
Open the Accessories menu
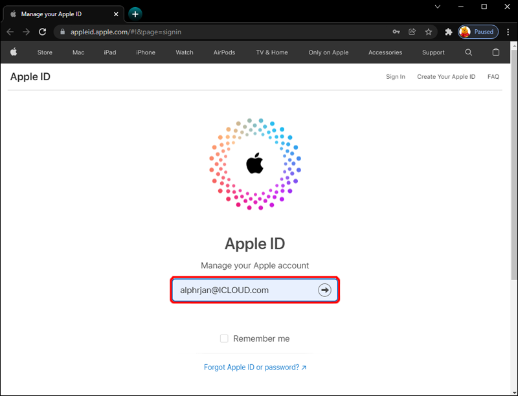(x=385, y=52)
